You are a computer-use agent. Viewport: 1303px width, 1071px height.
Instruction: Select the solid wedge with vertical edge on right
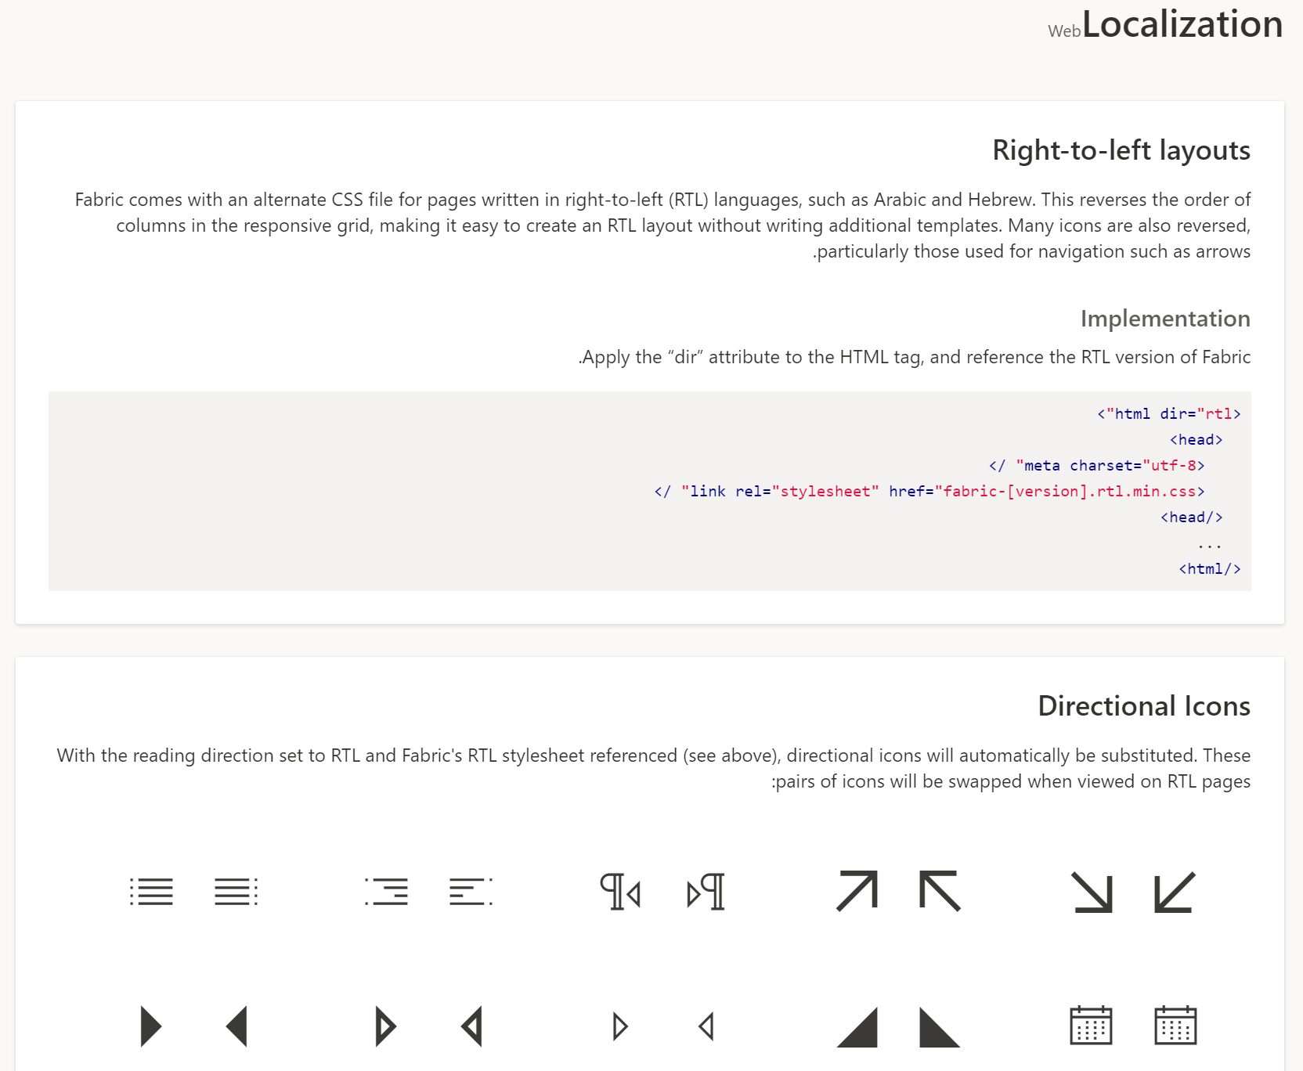point(857,1026)
